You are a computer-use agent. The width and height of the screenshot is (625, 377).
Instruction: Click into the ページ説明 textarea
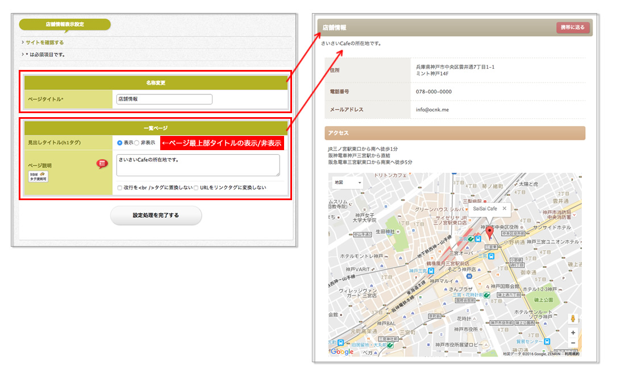point(198,165)
